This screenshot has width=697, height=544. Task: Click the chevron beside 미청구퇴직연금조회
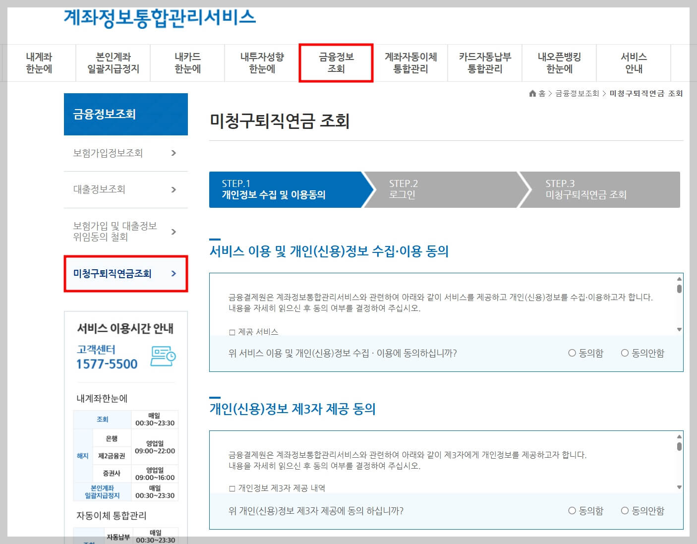click(174, 274)
